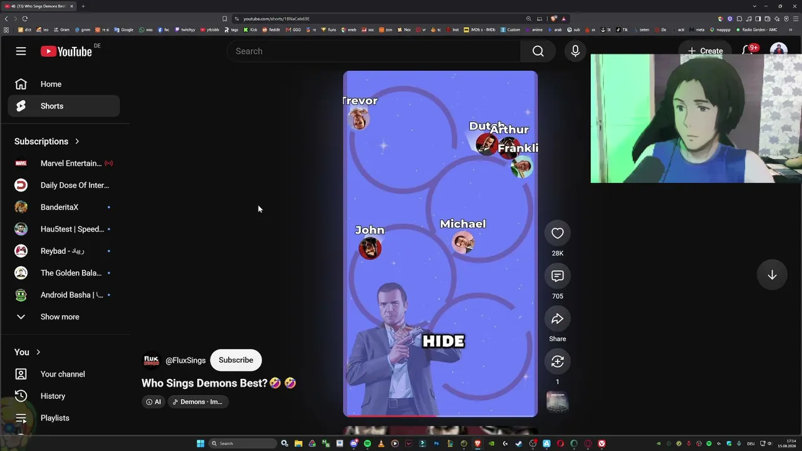Pause the playing short video
Image resolution: width=802 pixels, height=451 pixels.
tap(440, 244)
